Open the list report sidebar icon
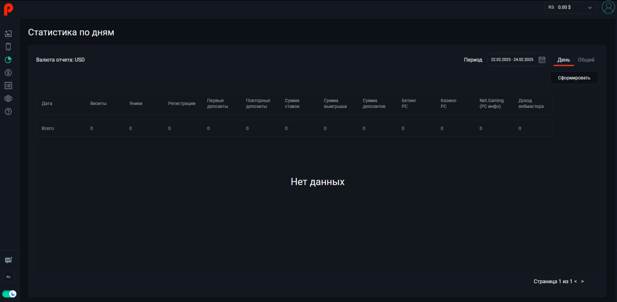 click(8, 86)
